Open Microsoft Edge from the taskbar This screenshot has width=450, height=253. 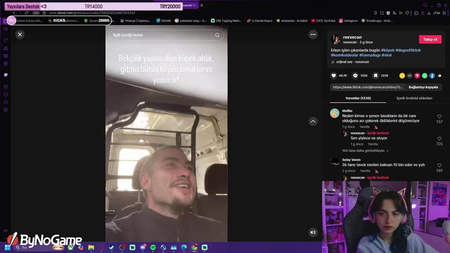[x=184, y=247]
